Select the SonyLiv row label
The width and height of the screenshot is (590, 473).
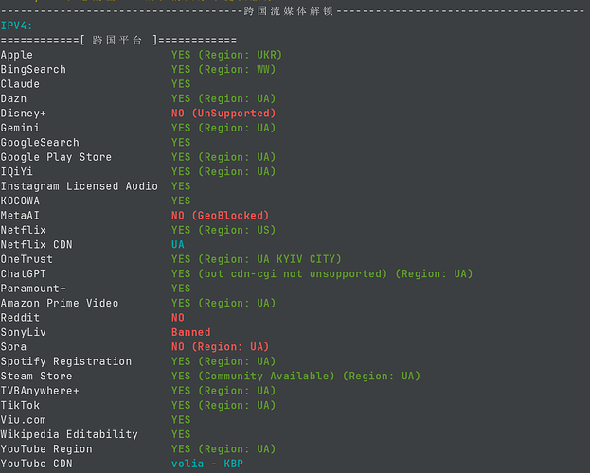[x=24, y=332]
